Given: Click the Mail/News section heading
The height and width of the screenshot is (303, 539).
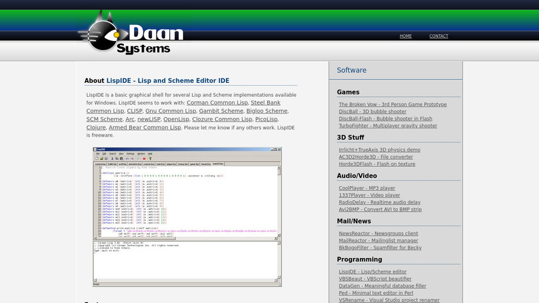Looking at the screenshot, I should tap(354, 221).
